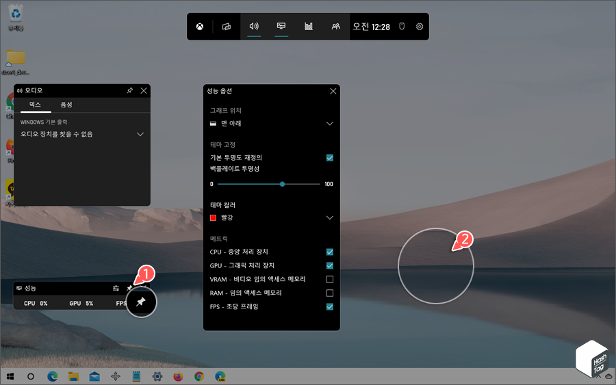Launch Edge Canary from taskbar
Viewport: 616px width, 385px height.
click(220, 377)
